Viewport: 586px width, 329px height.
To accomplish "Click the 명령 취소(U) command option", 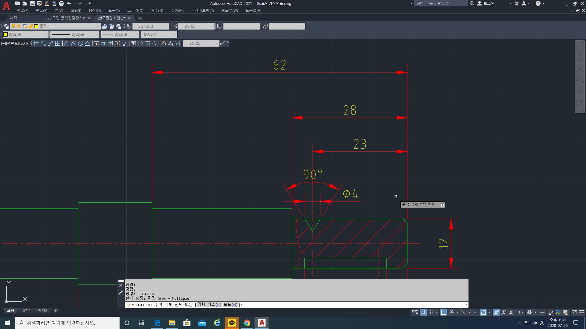I will pyautogui.click(x=209, y=305).
